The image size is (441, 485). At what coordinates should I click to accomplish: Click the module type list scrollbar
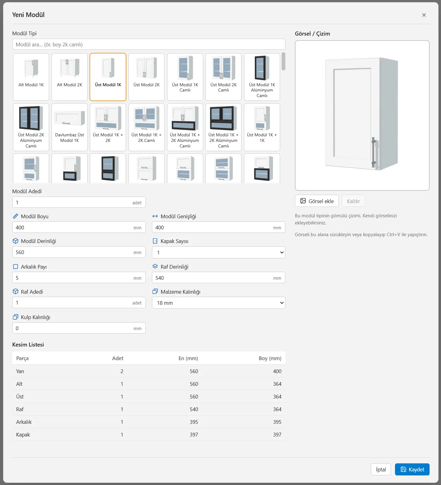[x=283, y=62]
